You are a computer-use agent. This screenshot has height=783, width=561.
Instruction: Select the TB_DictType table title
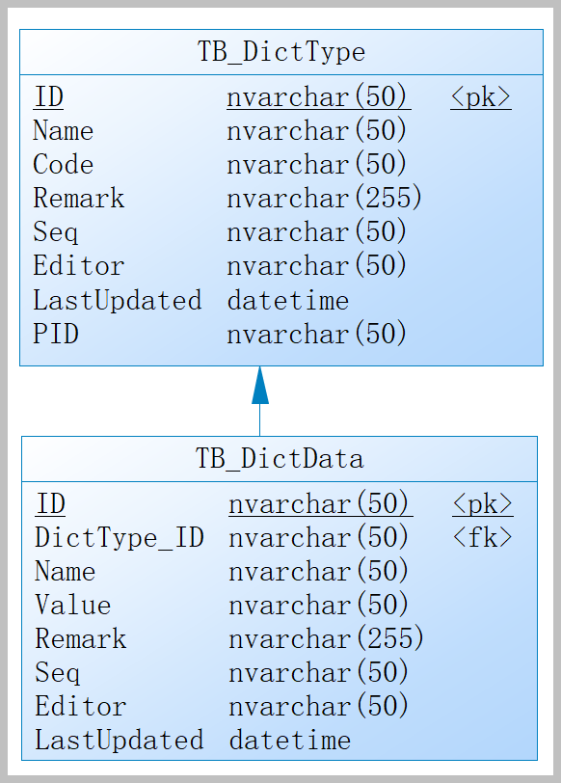(x=281, y=52)
